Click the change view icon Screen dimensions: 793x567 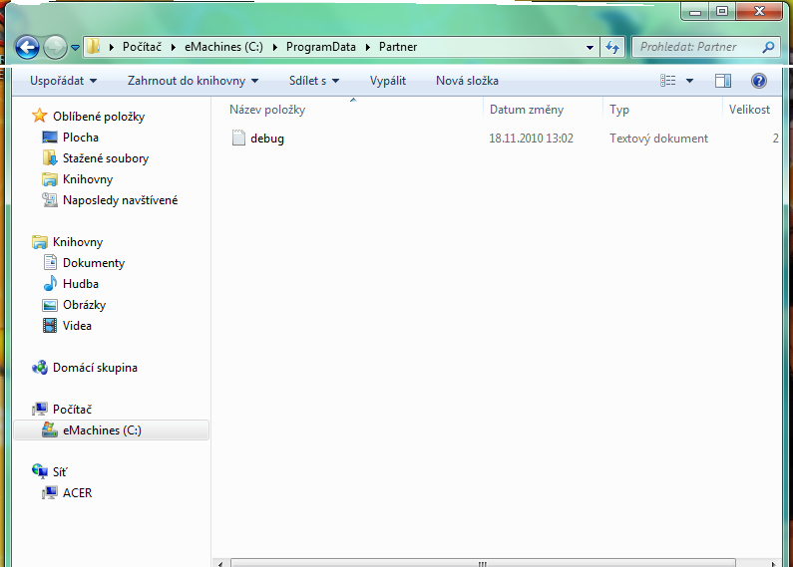[668, 81]
